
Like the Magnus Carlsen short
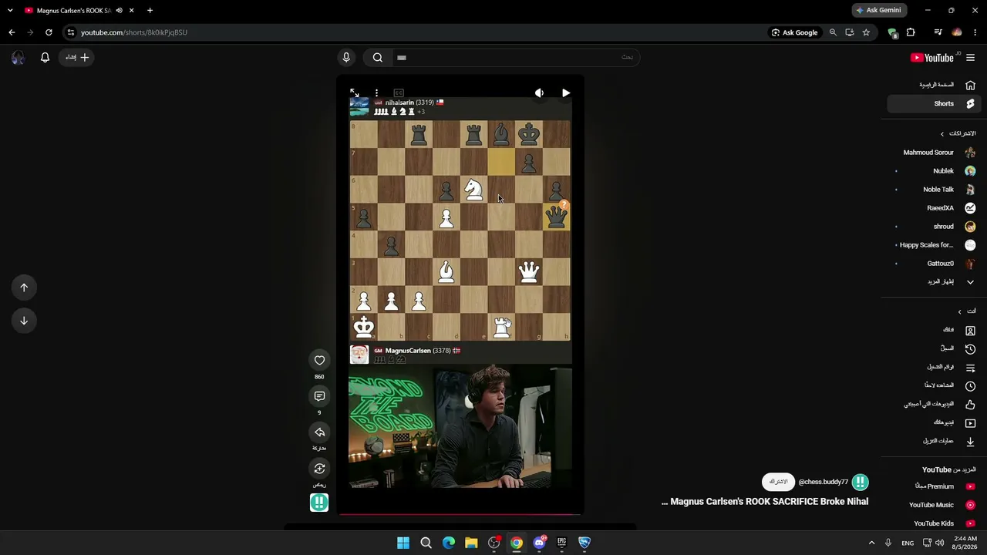click(x=319, y=360)
